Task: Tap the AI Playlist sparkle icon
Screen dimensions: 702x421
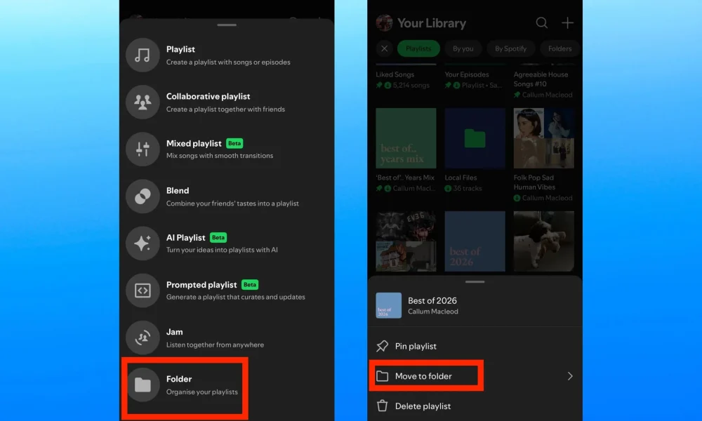Action: tap(143, 243)
